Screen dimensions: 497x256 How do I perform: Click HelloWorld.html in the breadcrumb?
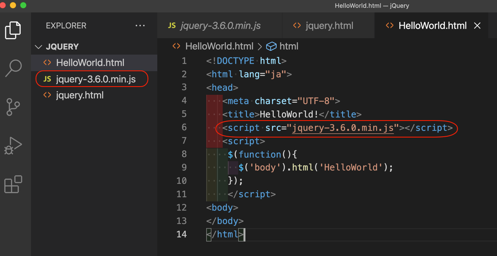tap(219, 46)
